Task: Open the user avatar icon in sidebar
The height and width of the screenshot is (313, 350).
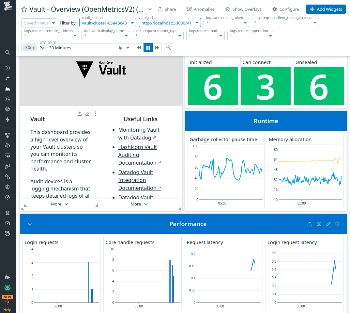Action: coord(8,288)
